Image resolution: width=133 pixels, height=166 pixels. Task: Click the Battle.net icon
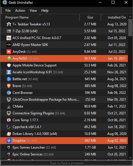click(x=9, y=79)
